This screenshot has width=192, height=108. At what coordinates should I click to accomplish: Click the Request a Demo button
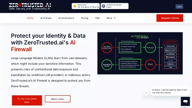point(170,18)
